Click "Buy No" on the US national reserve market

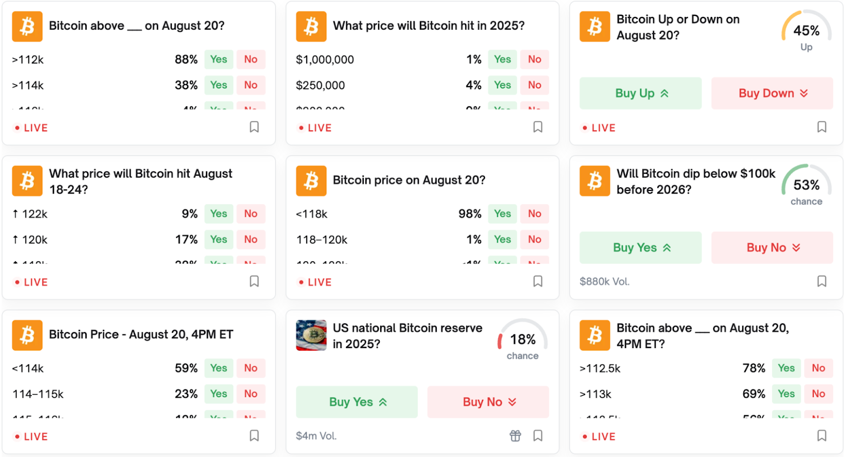click(x=487, y=401)
